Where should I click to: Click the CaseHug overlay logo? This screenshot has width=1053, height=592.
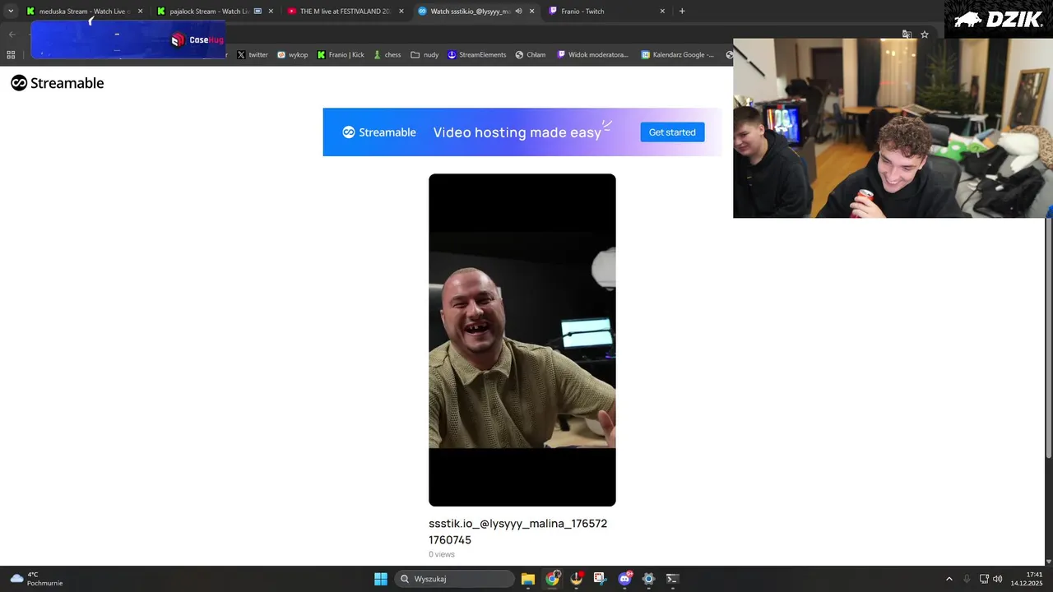pos(197,40)
